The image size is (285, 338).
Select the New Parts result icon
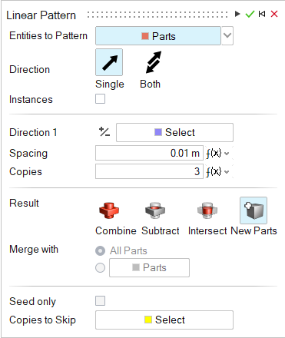254,210
